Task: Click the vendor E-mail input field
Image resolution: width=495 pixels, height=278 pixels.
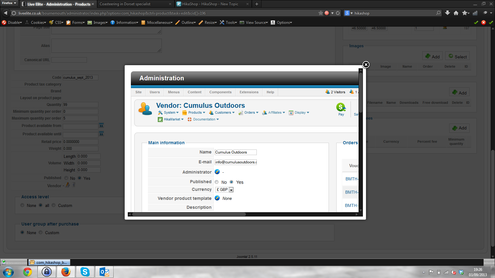Action: pyautogui.click(x=235, y=162)
